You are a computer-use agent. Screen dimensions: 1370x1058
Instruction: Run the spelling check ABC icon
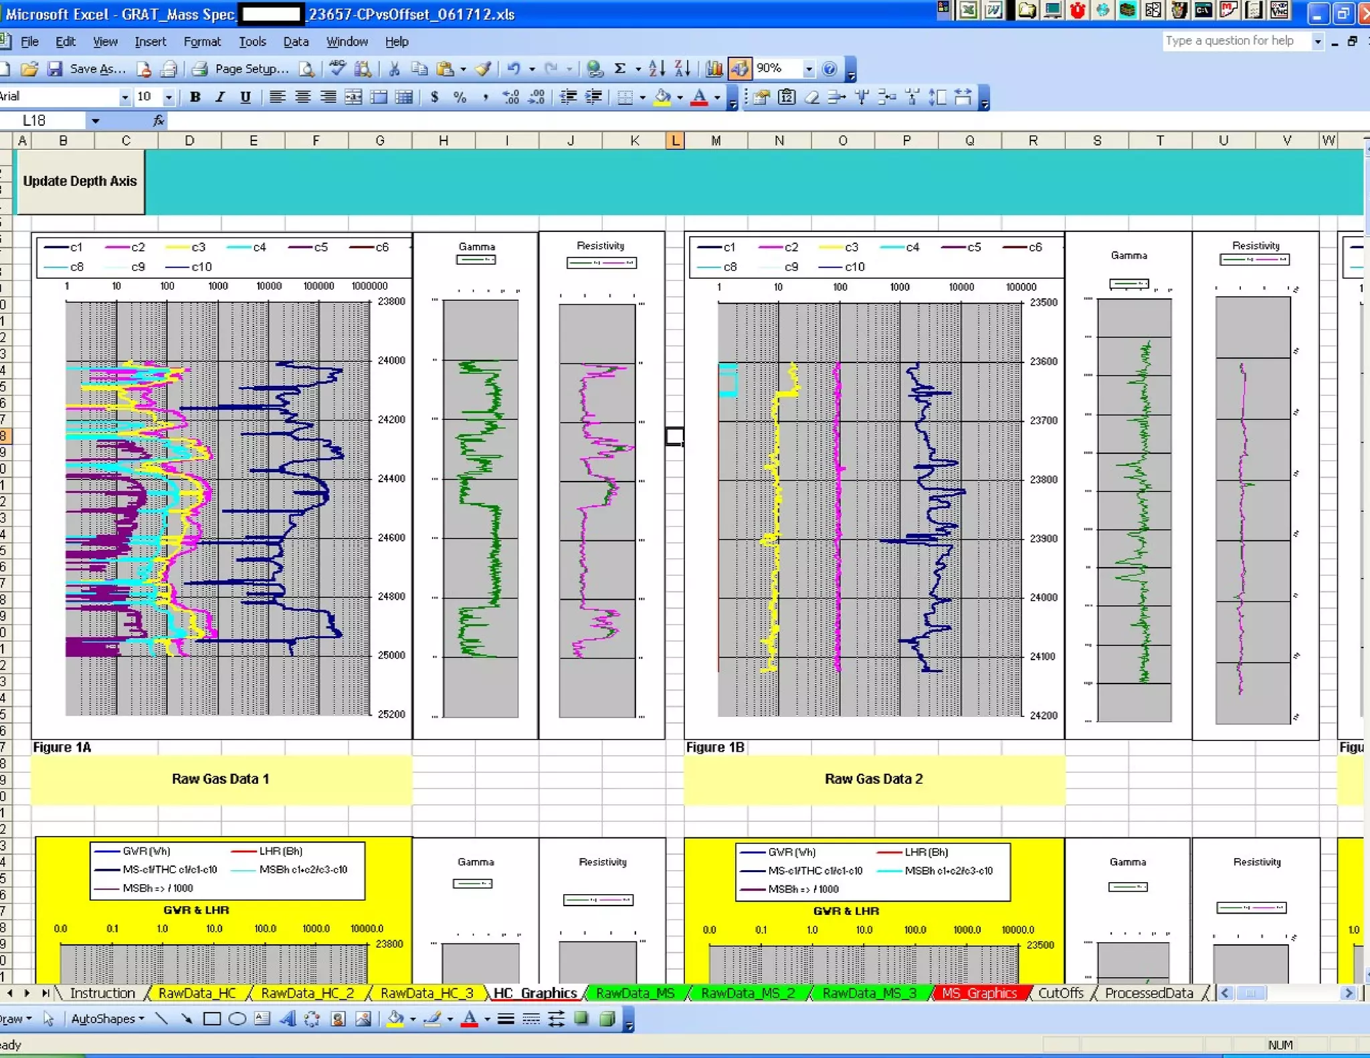pyautogui.click(x=337, y=69)
